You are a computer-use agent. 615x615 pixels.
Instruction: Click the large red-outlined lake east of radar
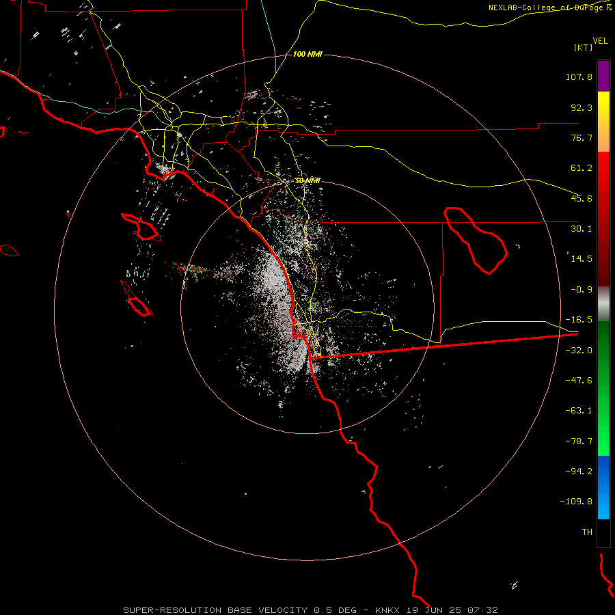tap(476, 240)
